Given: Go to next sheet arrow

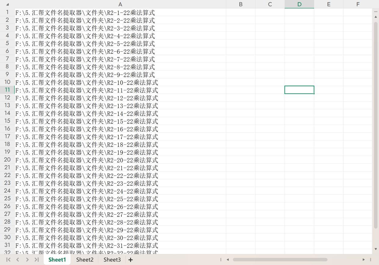Looking at the screenshot, I should [27, 260].
